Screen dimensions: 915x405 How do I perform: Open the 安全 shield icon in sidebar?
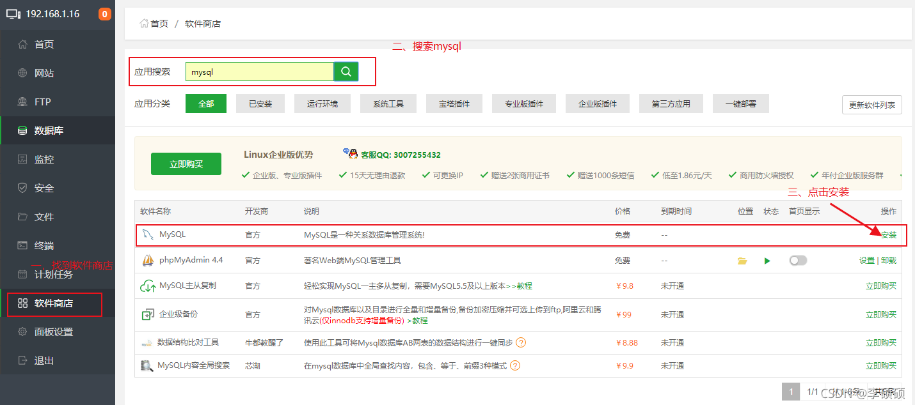[22, 188]
